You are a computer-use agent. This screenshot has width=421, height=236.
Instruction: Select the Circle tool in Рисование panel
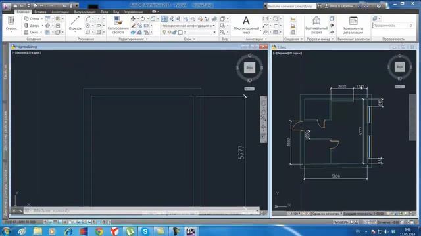[x=87, y=26]
